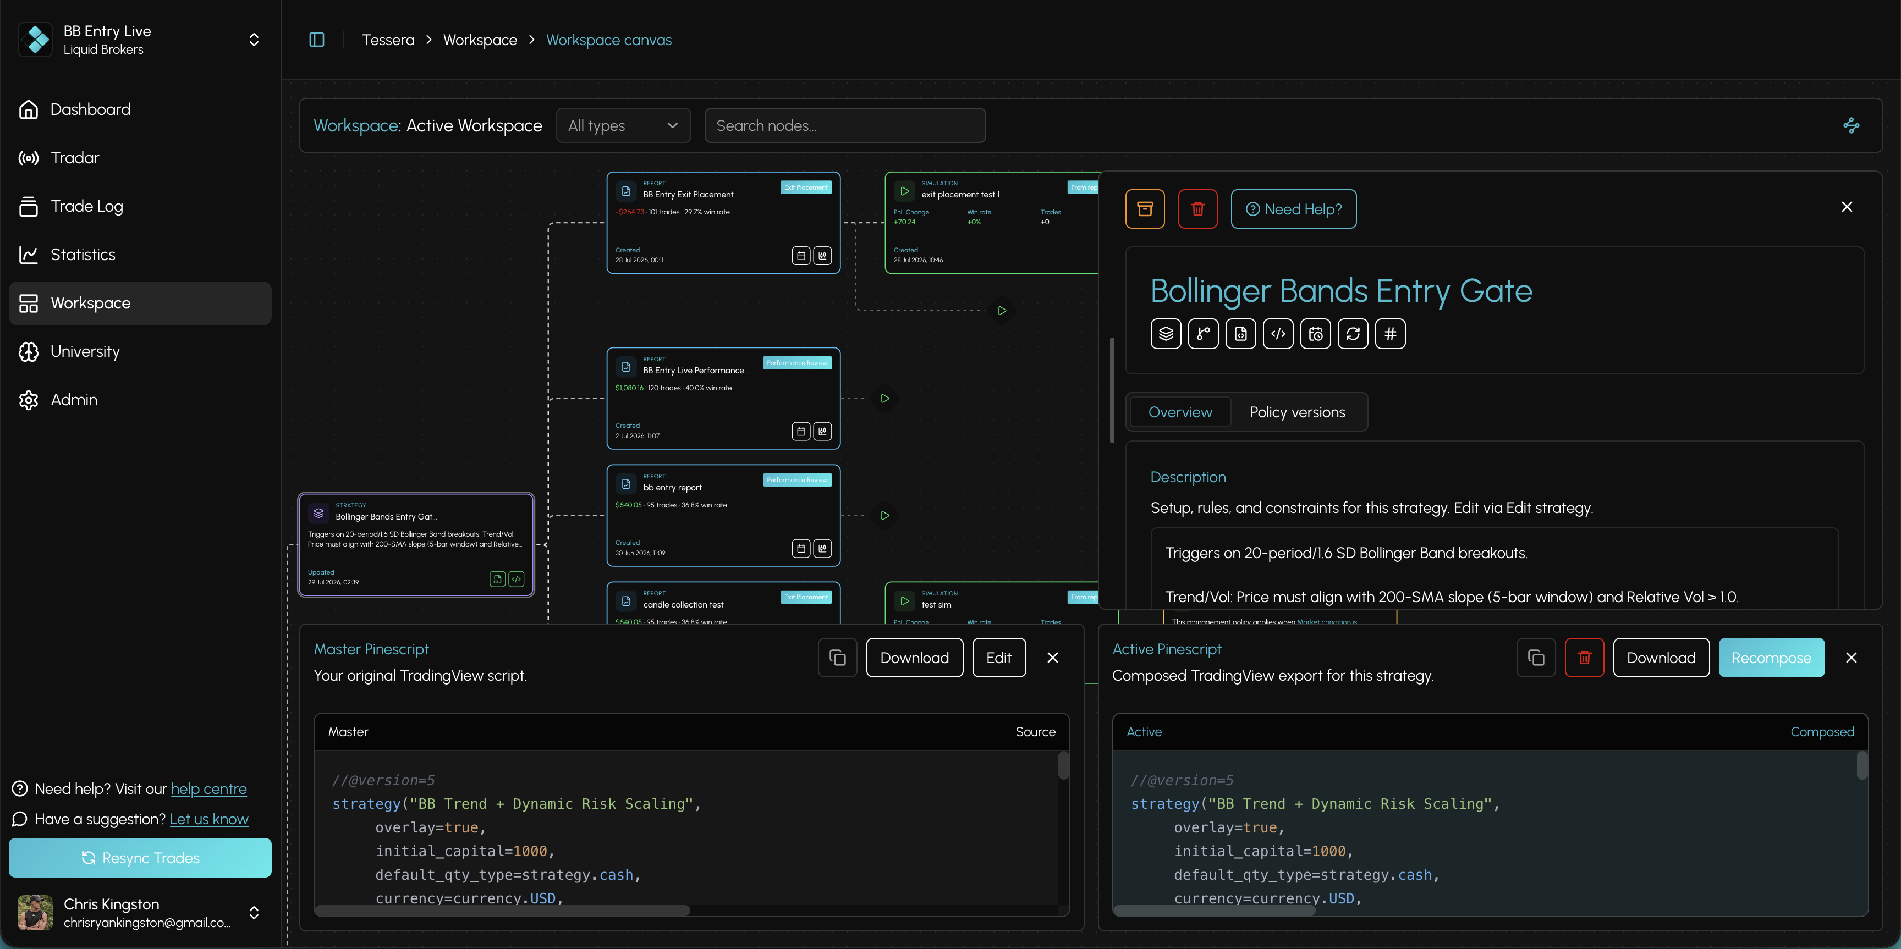Click the Exit Placement tag on BB Entry Exit Placement
This screenshot has height=949, width=1901.
click(x=806, y=187)
